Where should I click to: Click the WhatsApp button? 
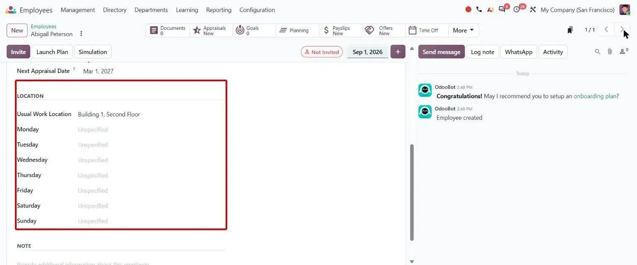(519, 52)
